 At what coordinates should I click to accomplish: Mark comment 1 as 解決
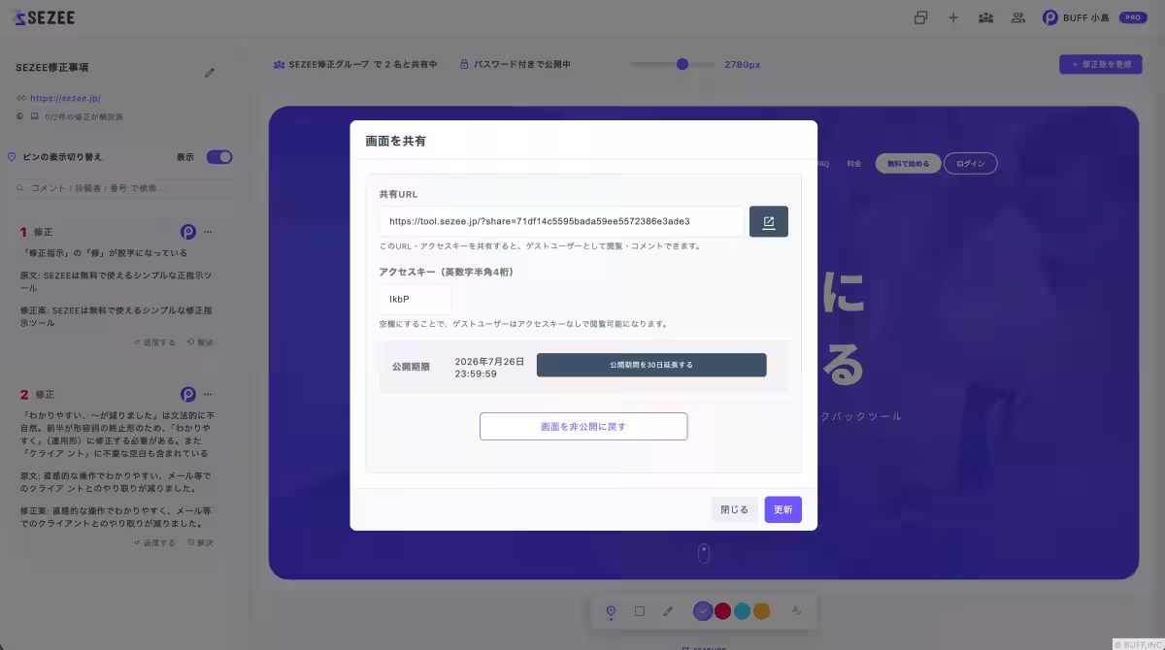click(x=200, y=342)
